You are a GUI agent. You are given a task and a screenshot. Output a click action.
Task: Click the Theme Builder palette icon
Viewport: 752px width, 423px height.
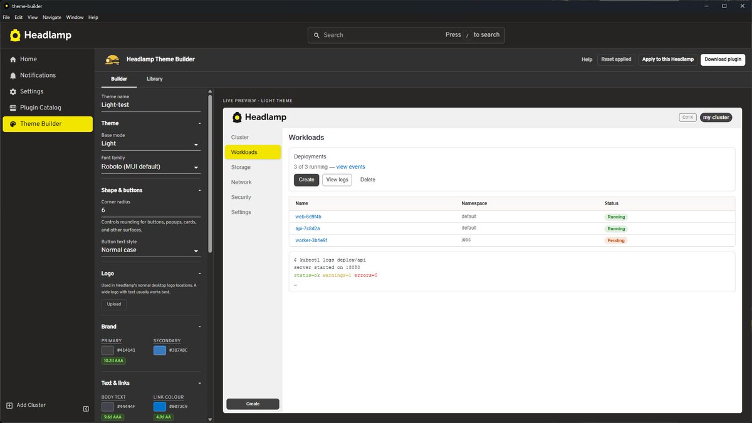tap(13, 124)
